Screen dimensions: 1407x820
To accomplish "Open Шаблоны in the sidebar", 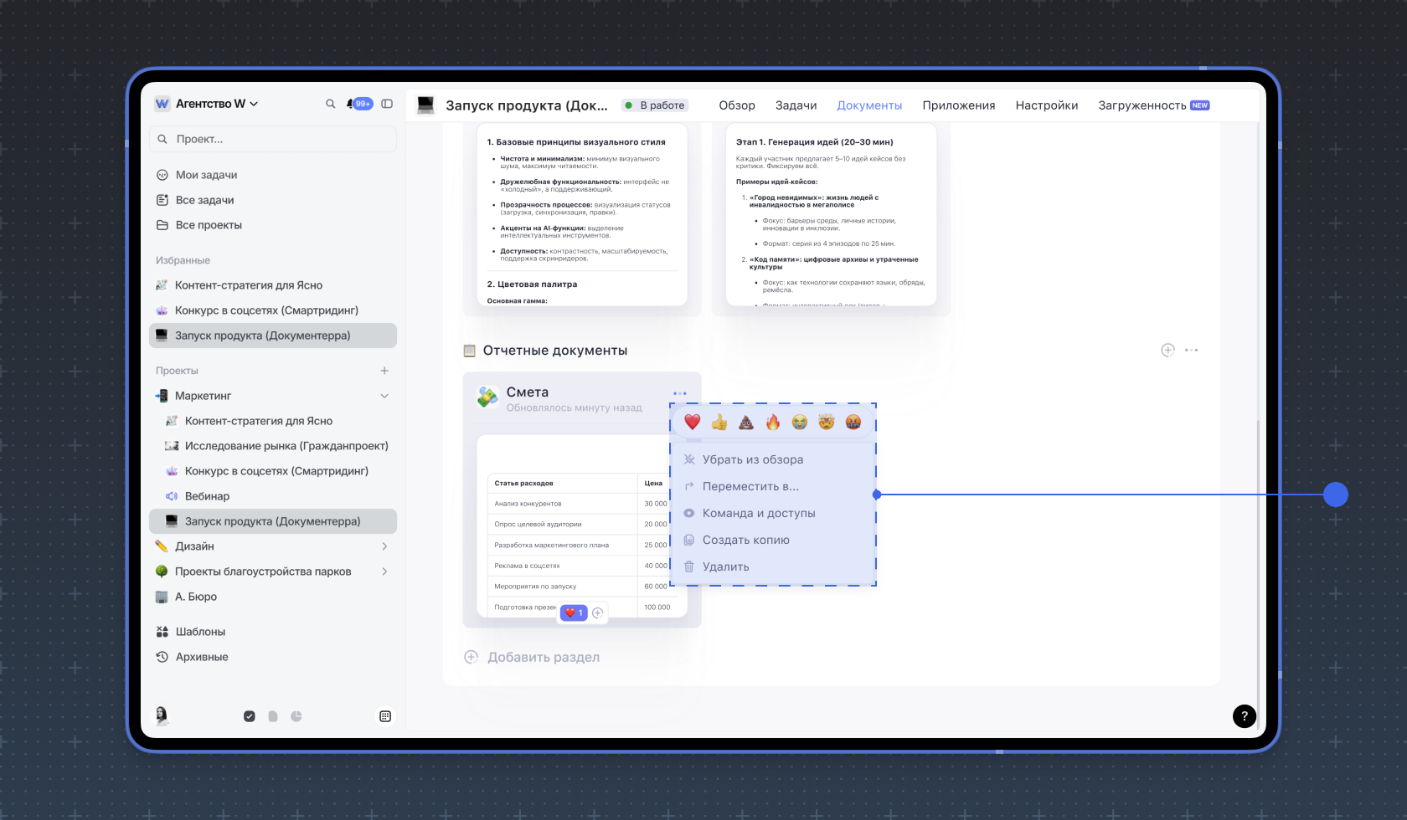I will coord(200,632).
